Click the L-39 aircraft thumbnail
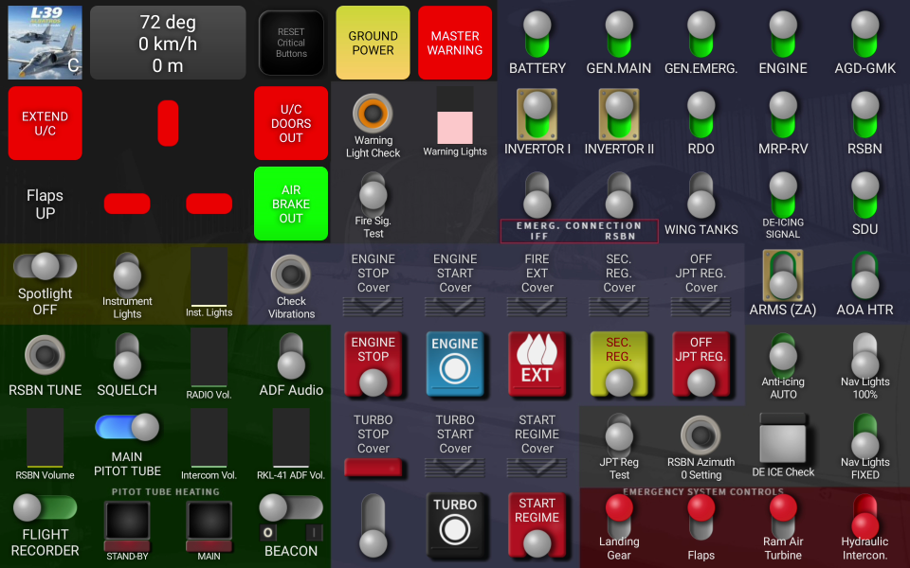This screenshot has height=568, width=910. tap(45, 43)
